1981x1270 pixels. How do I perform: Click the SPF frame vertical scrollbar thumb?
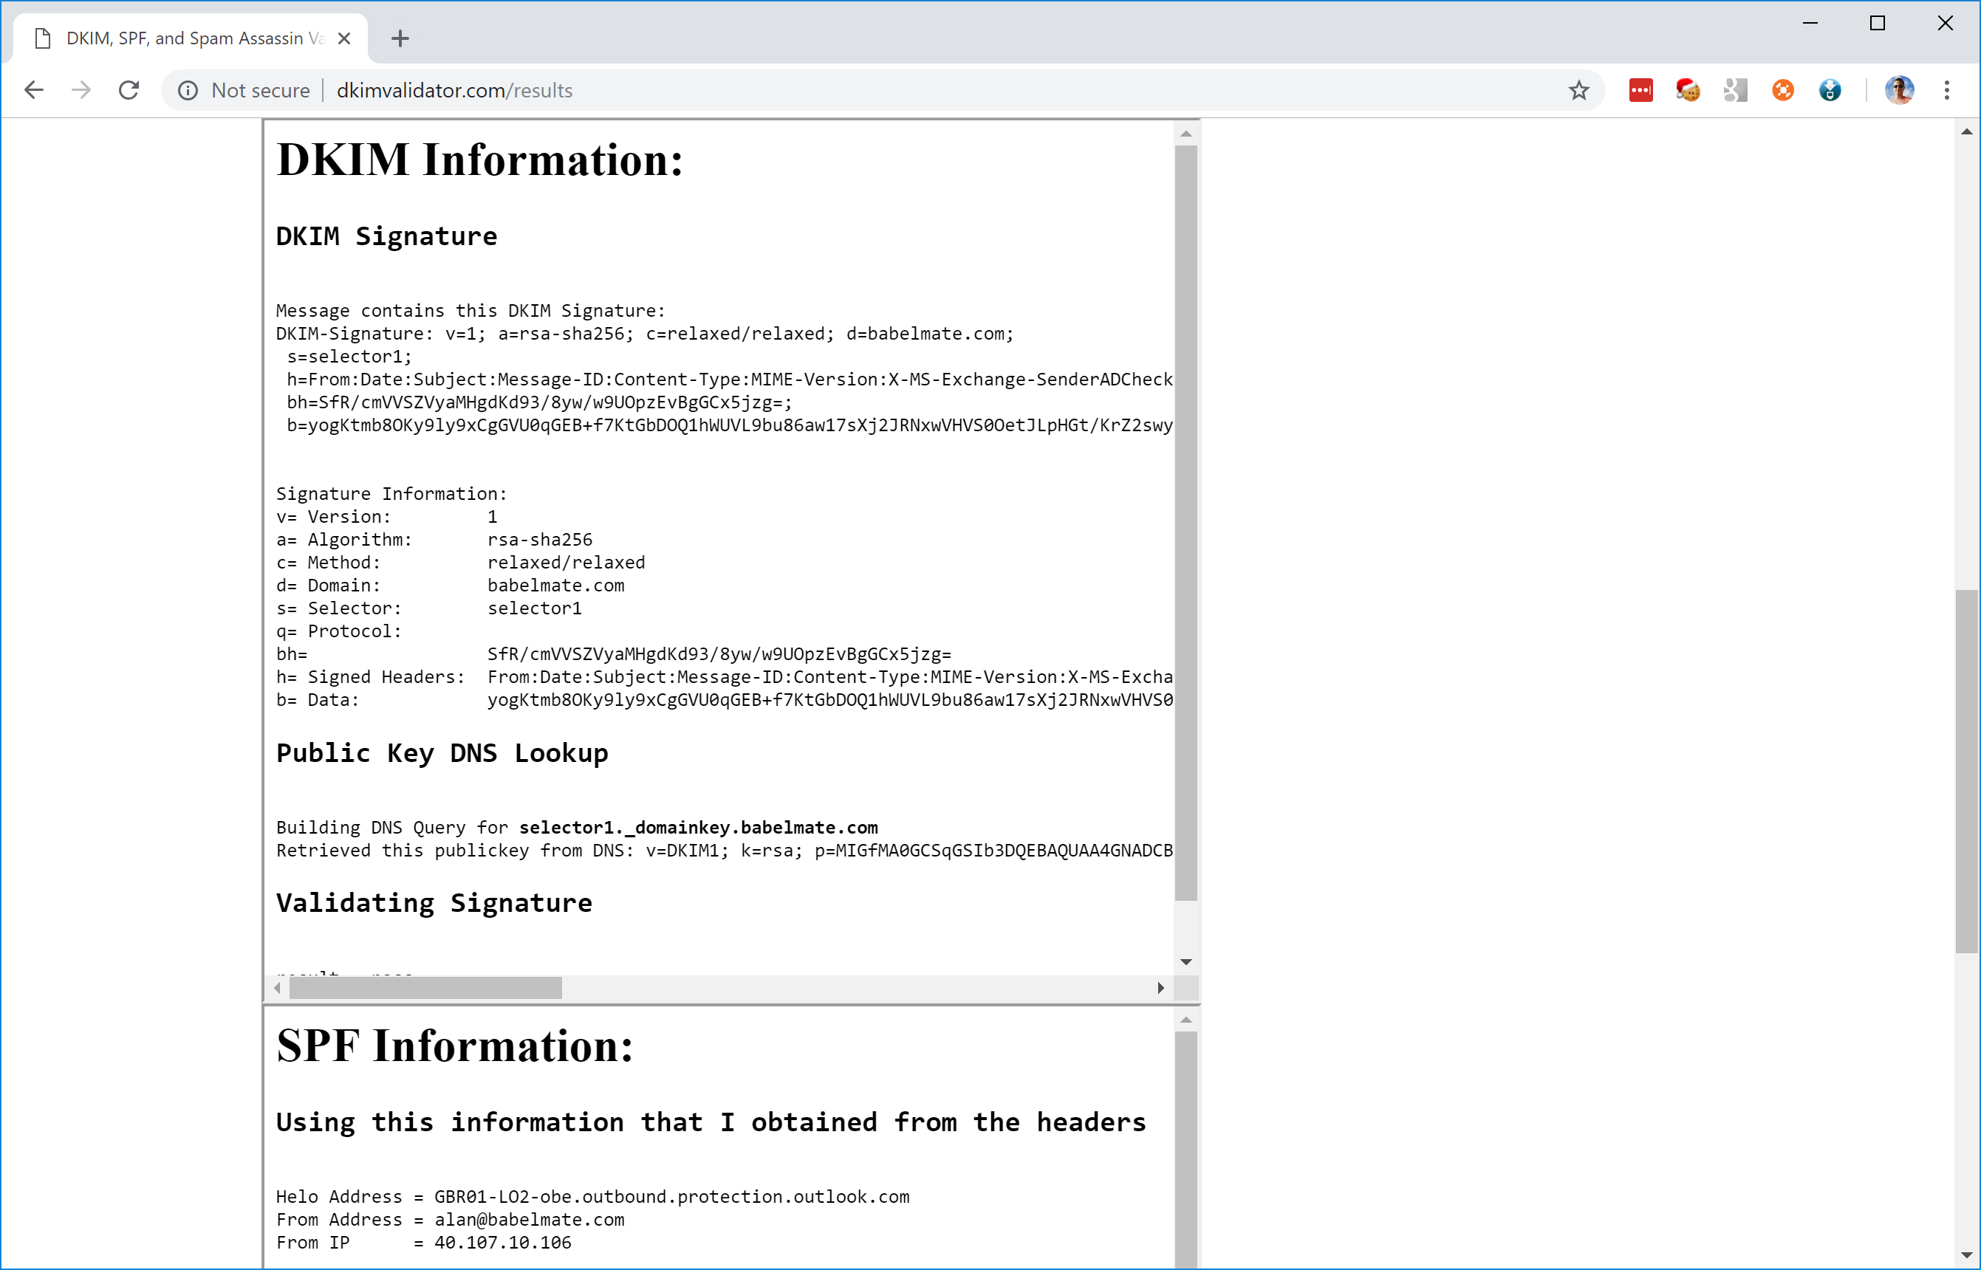point(1186,1150)
